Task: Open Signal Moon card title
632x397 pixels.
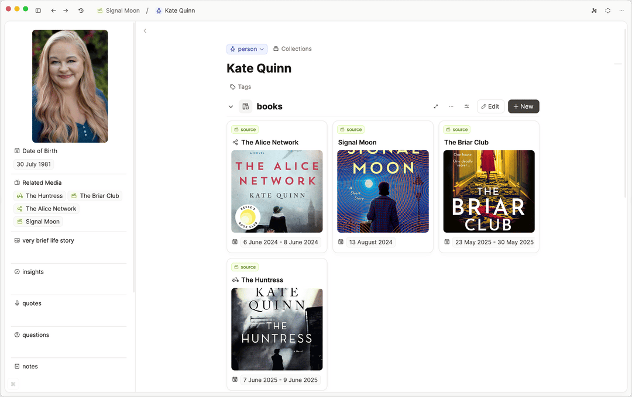Action: tap(357, 142)
